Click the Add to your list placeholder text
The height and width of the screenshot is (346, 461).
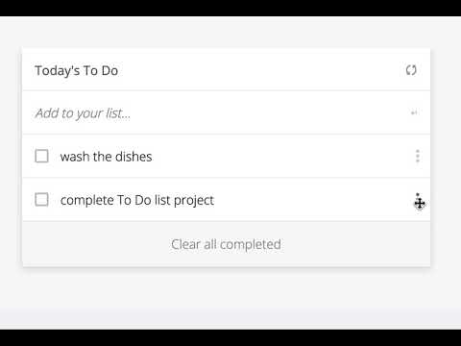pyautogui.click(x=83, y=113)
